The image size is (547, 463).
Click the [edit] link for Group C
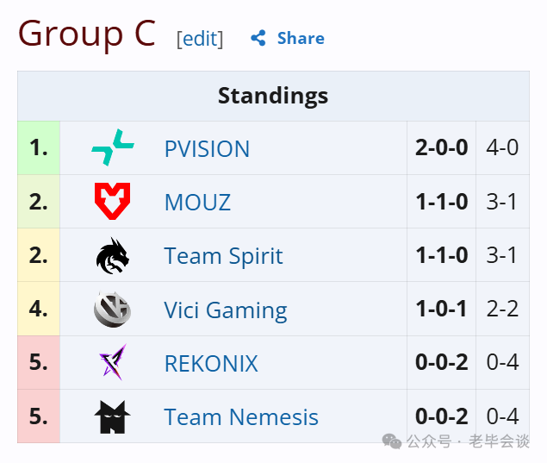(x=200, y=39)
